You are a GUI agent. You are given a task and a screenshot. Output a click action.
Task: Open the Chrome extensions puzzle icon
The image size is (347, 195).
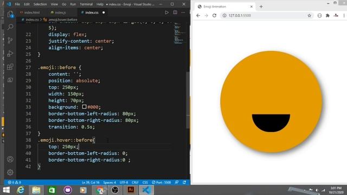pos(327,16)
